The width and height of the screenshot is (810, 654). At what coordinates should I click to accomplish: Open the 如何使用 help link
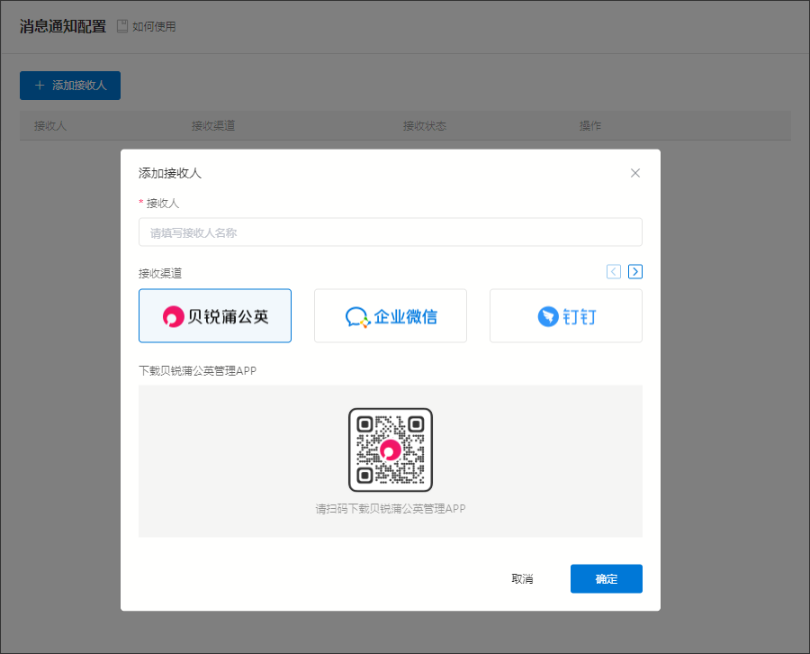[154, 26]
